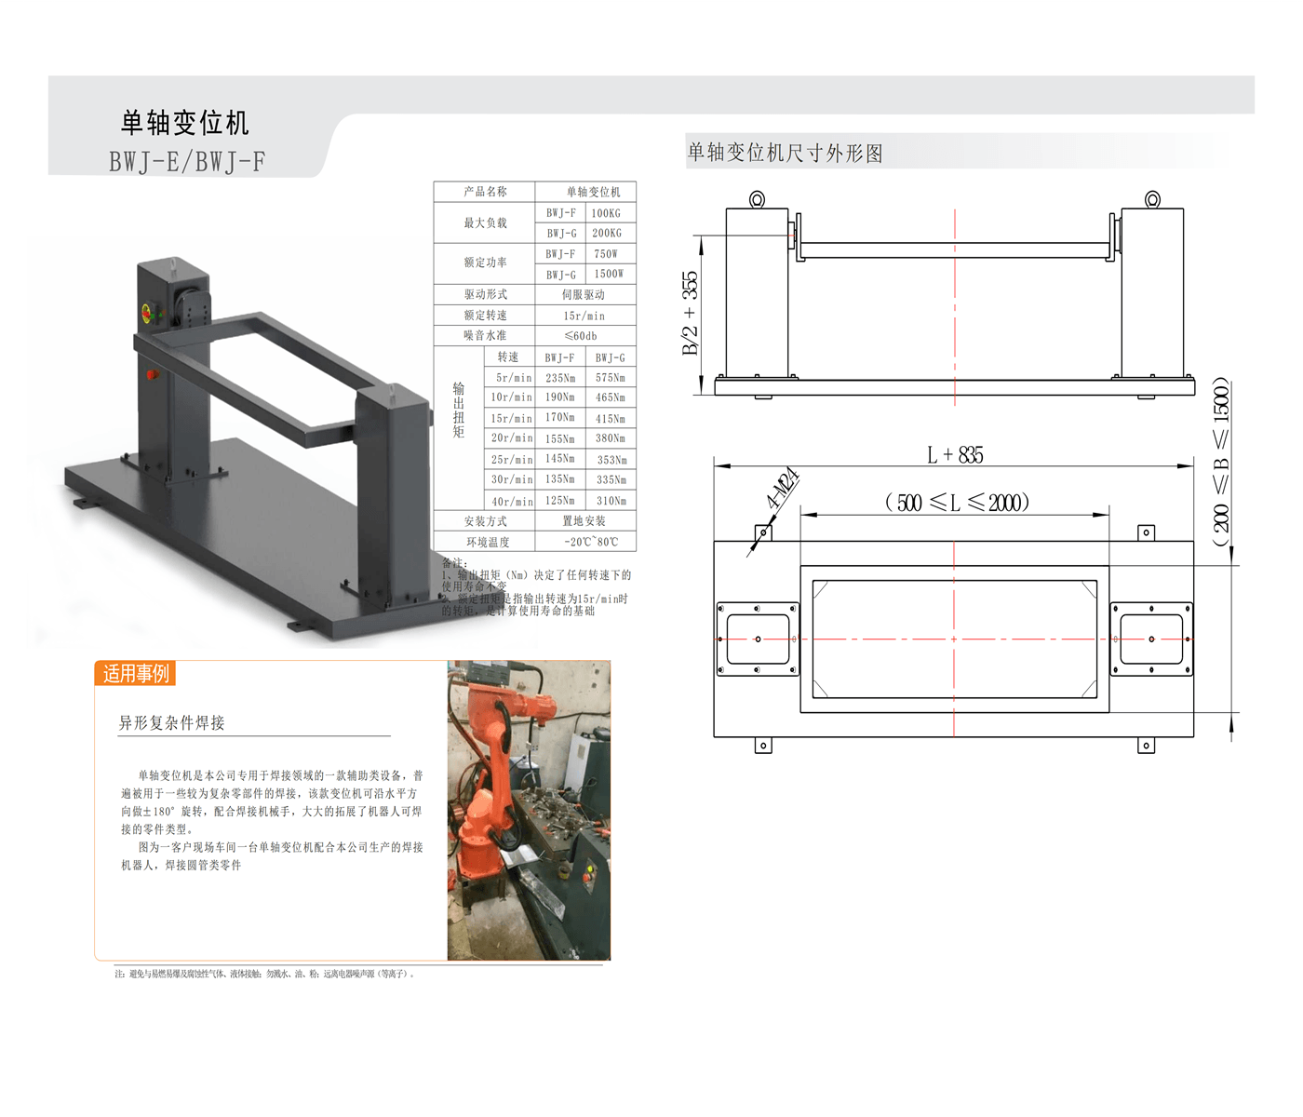
Task: Click the '驱动形式' row label
Action: pos(485,294)
